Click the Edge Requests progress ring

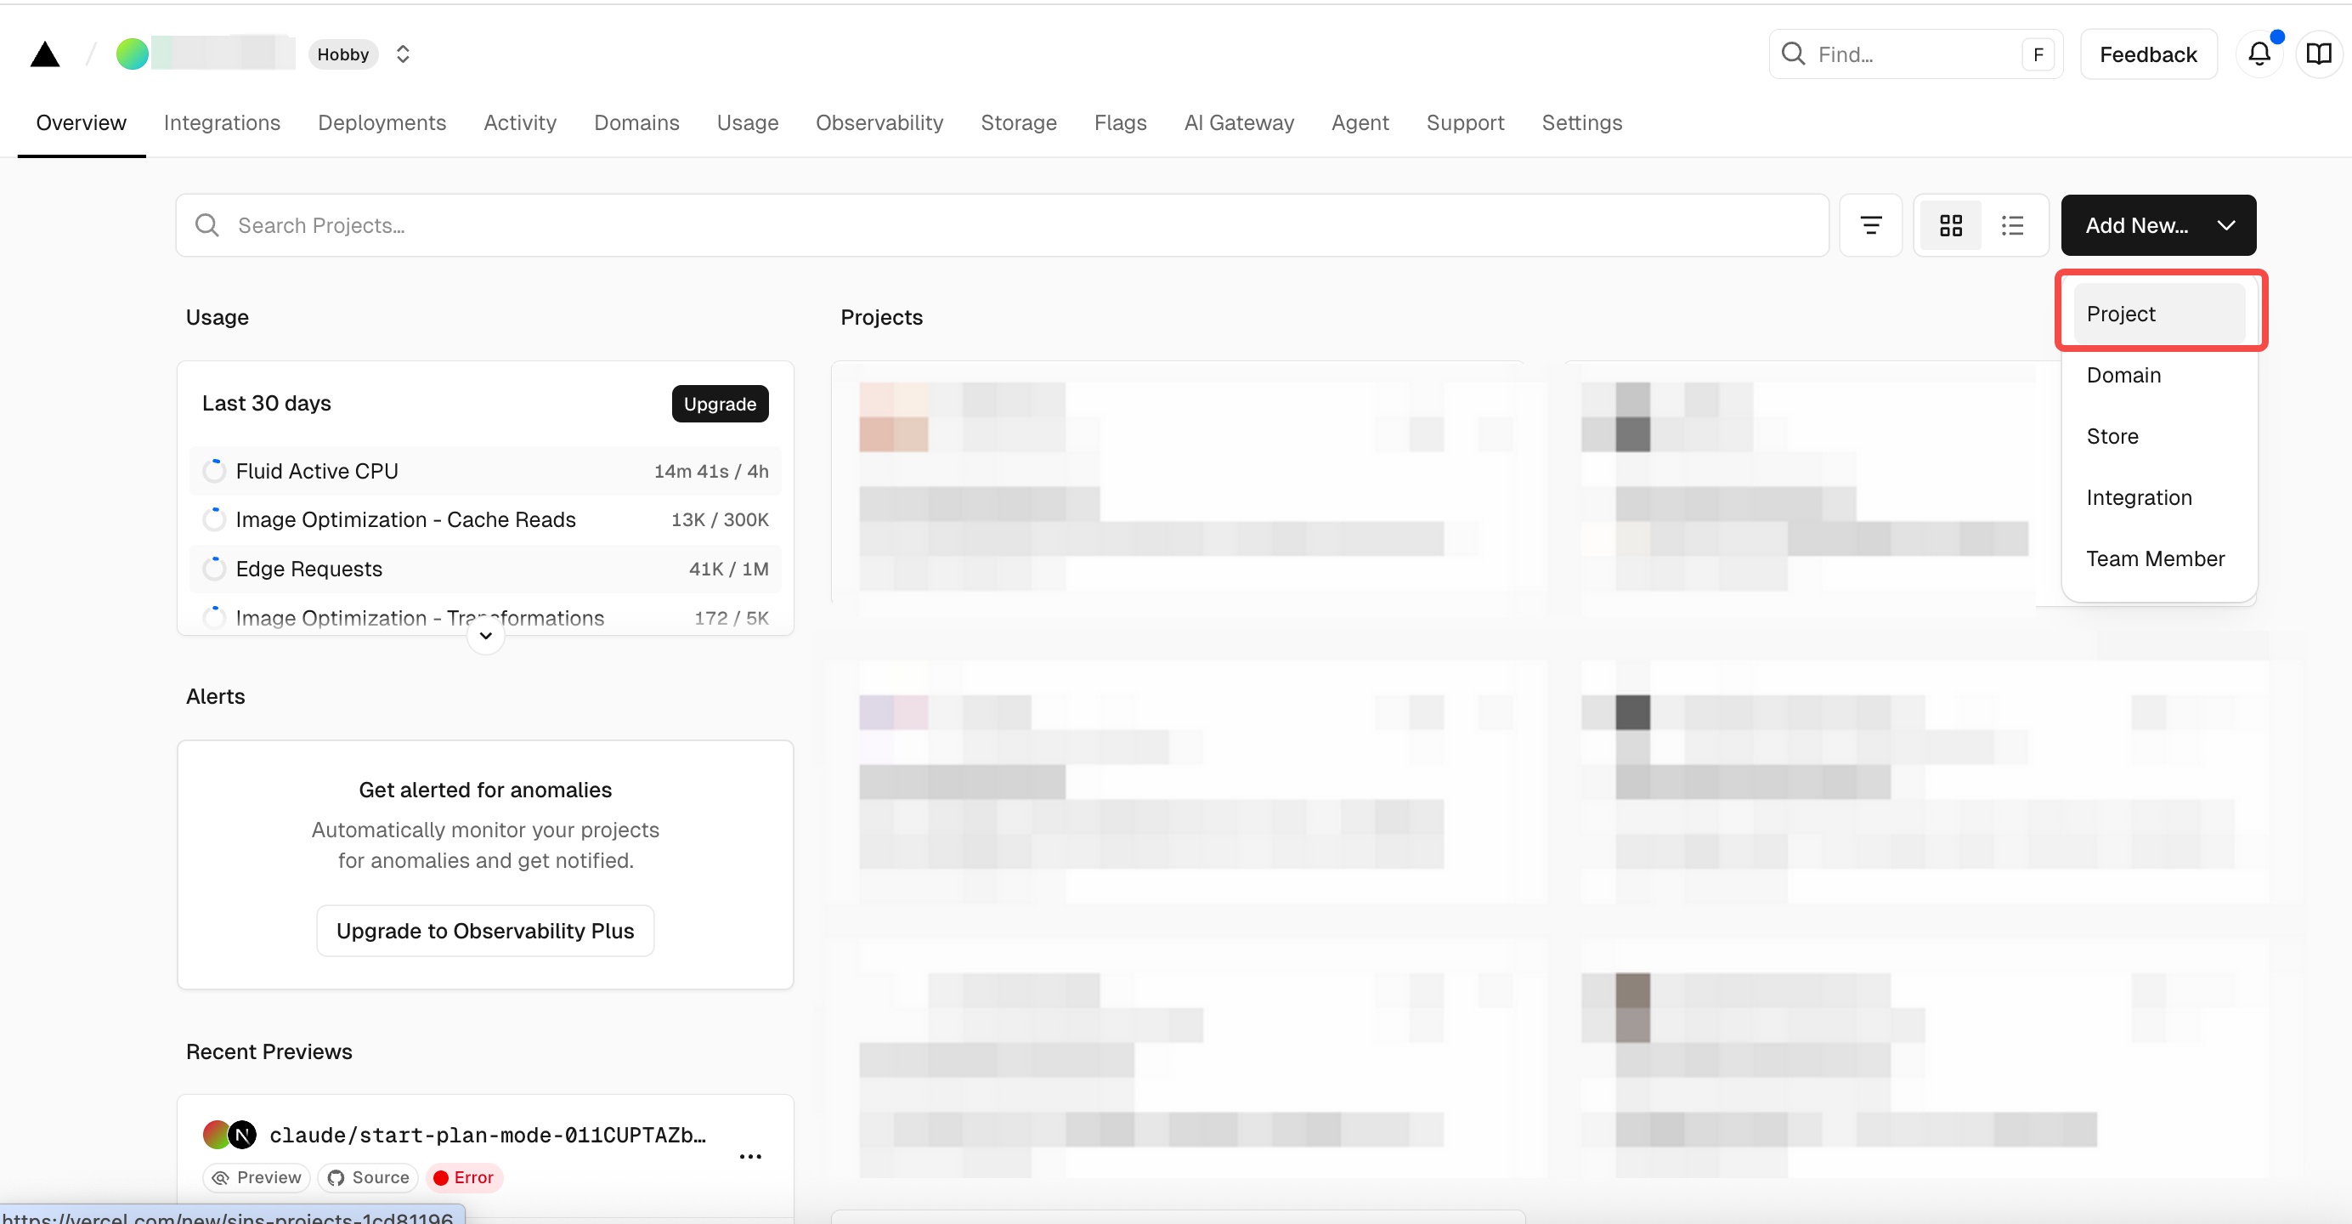213,568
